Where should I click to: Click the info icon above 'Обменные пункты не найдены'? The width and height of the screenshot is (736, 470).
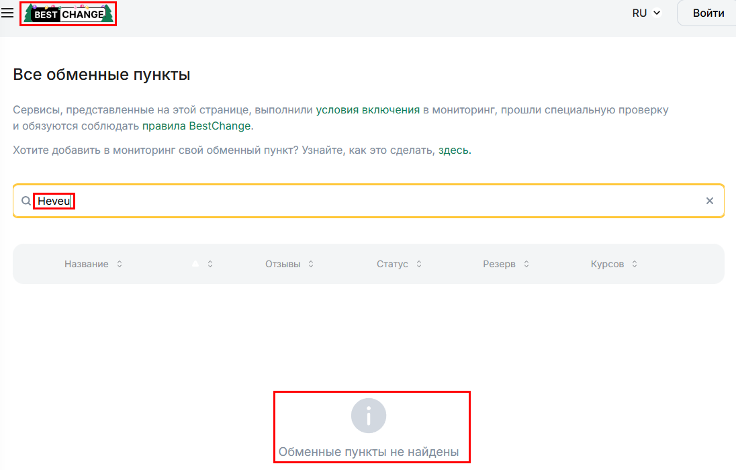pyautogui.click(x=367, y=416)
